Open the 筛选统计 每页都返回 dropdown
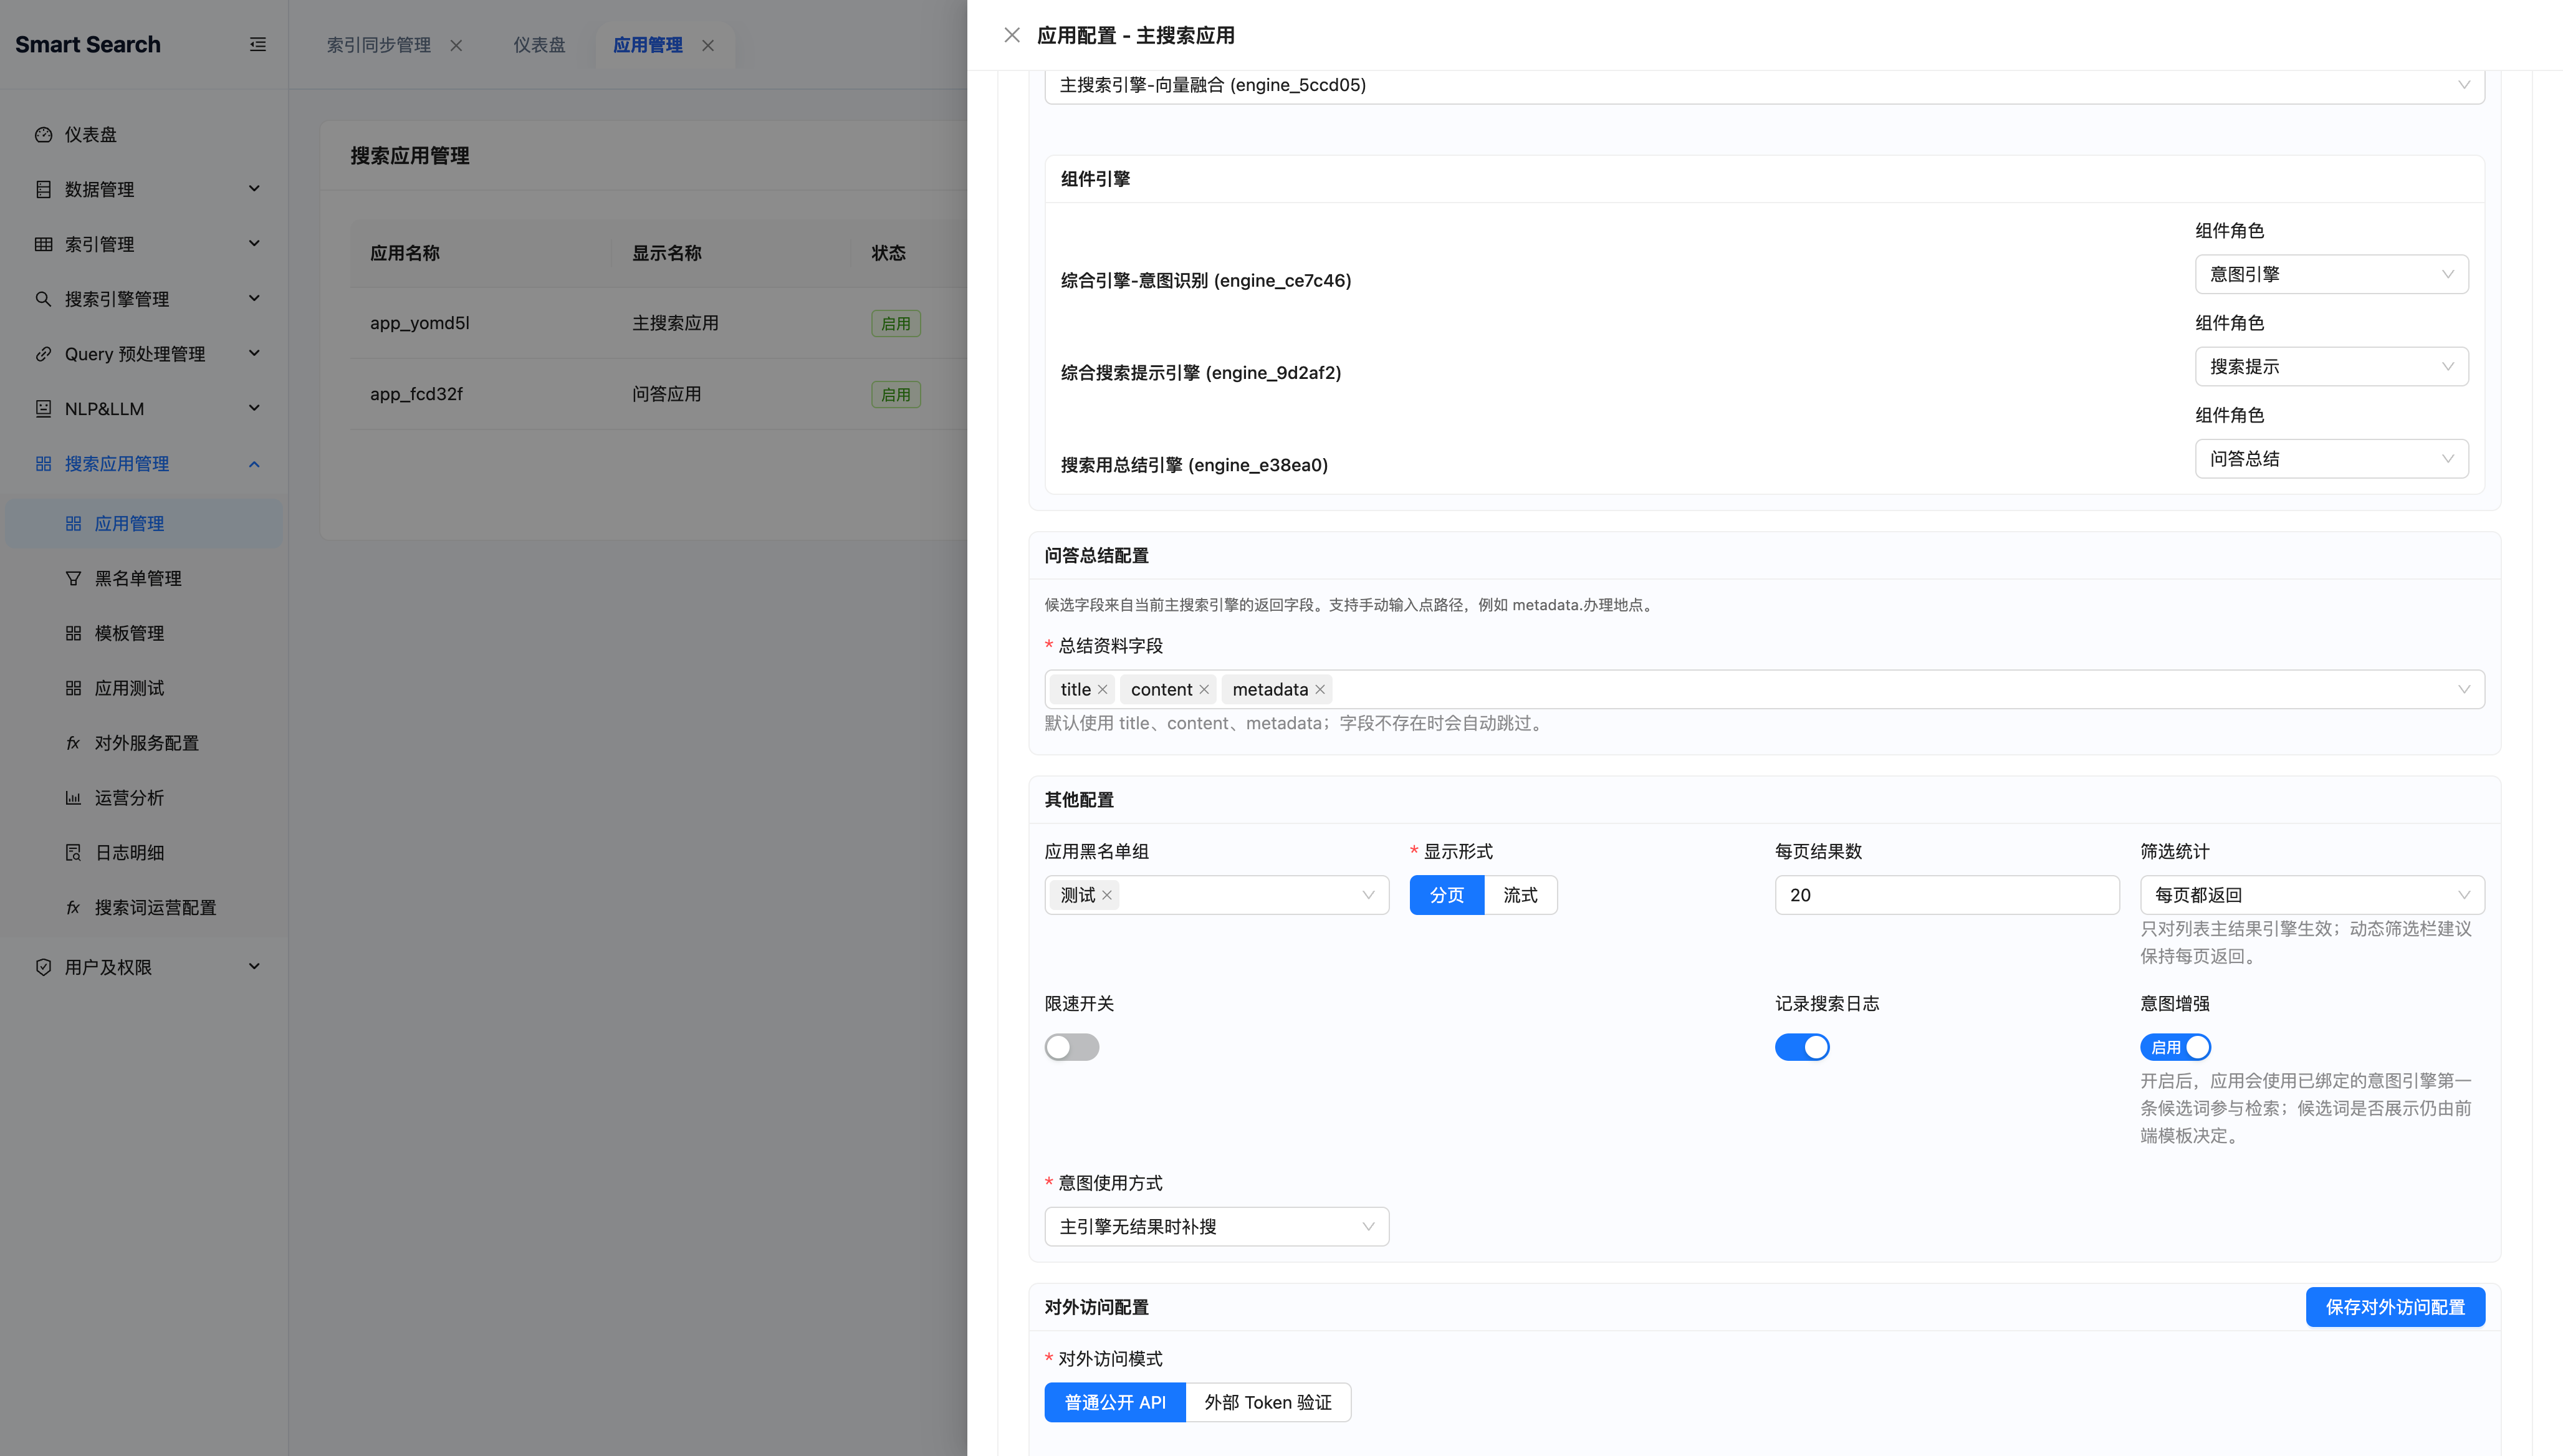The image size is (2563, 1456). [2312, 895]
